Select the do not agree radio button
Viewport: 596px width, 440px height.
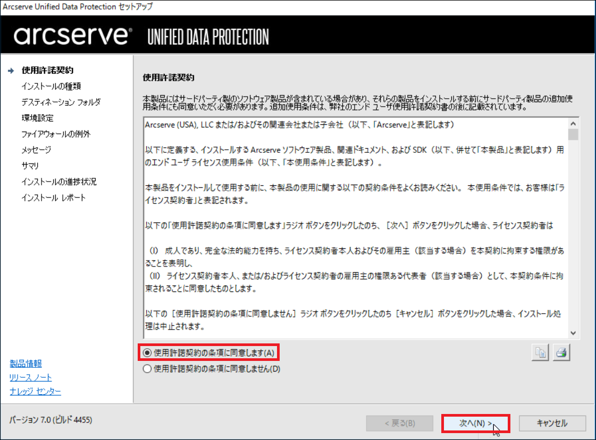pos(147,369)
